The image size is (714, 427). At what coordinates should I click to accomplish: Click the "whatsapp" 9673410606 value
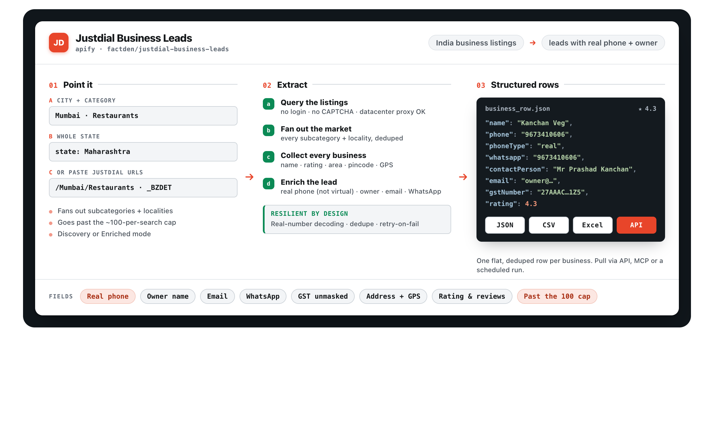click(x=557, y=158)
